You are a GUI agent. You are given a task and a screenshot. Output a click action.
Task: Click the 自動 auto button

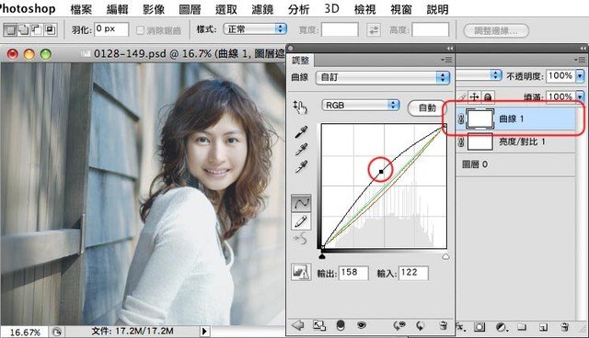(x=427, y=107)
